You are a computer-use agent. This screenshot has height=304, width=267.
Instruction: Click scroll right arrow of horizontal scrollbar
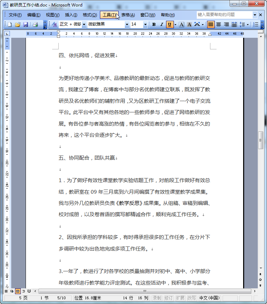point(255,291)
